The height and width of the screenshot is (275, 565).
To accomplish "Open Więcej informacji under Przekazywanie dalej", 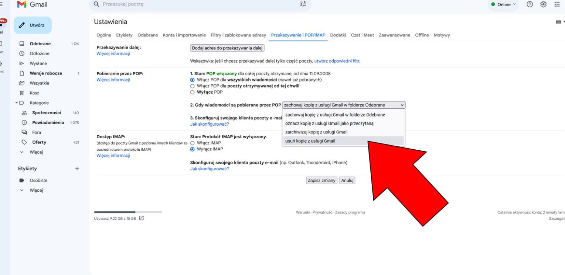I will pos(113,53).
